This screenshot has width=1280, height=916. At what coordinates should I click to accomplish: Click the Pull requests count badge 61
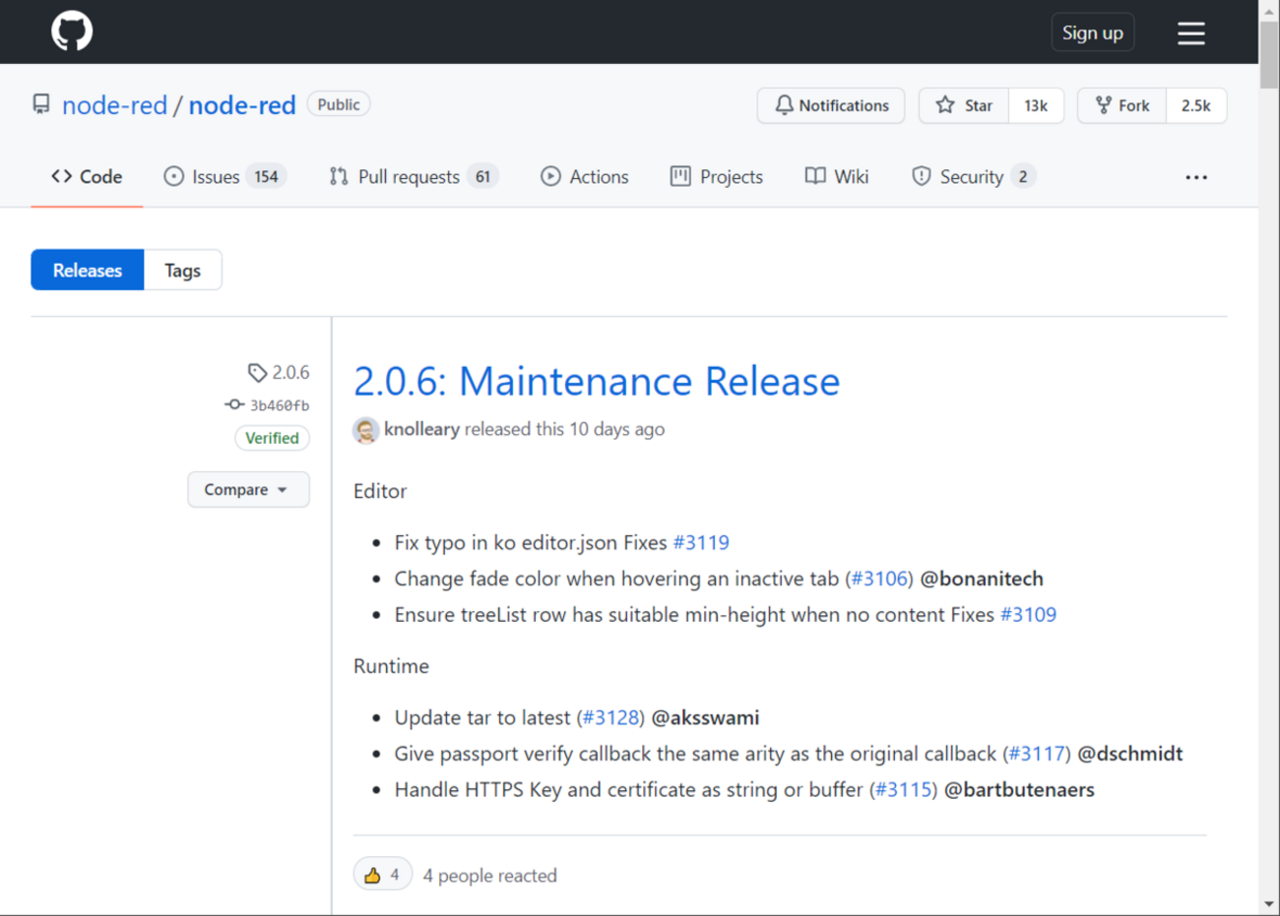[x=482, y=177]
